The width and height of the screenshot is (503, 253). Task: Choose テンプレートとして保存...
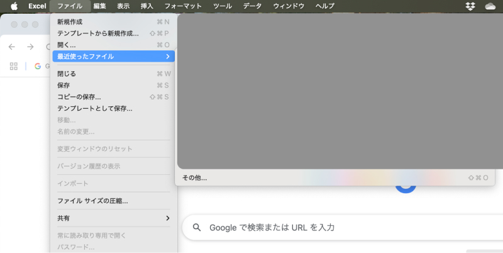click(x=114, y=108)
